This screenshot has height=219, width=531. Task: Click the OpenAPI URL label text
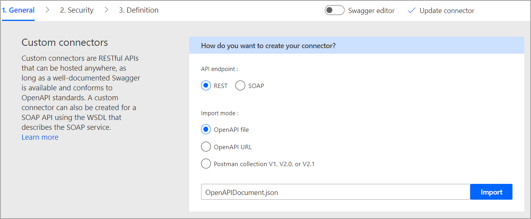pyautogui.click(x=233, y=147)
